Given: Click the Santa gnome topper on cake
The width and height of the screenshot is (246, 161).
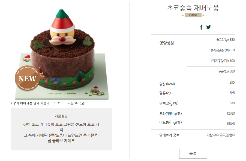Looking at the screenshot, I should pos(62,28).
